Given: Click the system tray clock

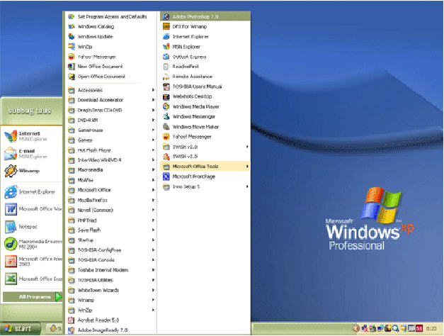Looking at the screenshot, I should (x=431, y=329).
